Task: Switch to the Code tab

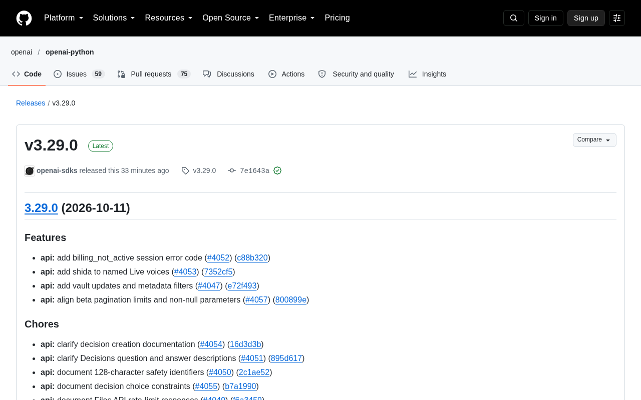Action: pos(27,74)
